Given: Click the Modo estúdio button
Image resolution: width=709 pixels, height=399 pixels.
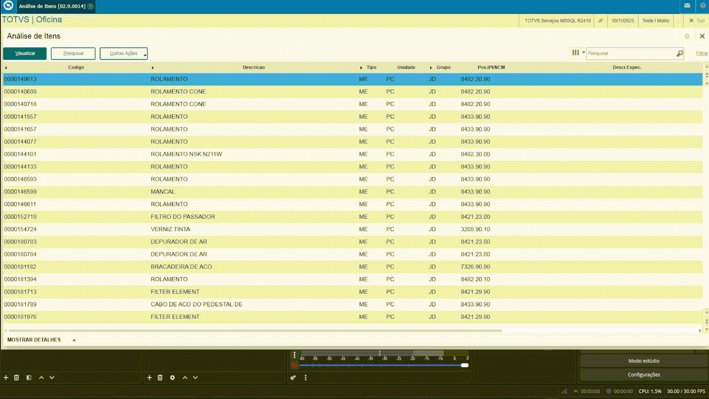Looking at the screenshot, I should click(643, 361).
